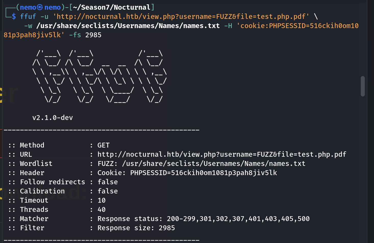Click the nocturnal.htb URL in the ffuf command
The height and width of the screenshot is (243, 374).
tap(181, 17)
